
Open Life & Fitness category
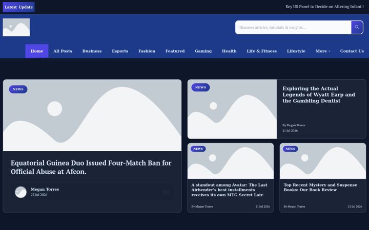coord(262,51)
